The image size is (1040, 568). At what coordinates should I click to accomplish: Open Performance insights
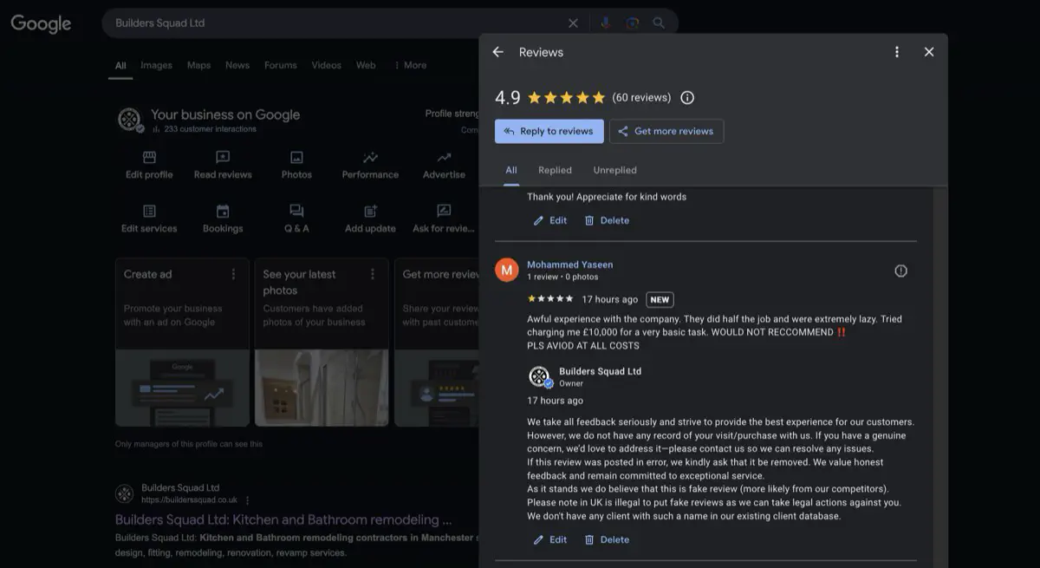[369, 165]
